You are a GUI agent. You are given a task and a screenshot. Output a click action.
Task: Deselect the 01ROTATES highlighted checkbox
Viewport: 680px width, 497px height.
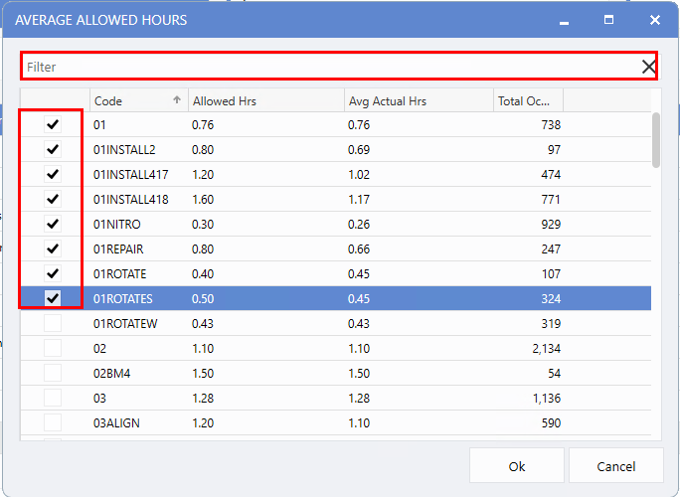coord(53,298)
